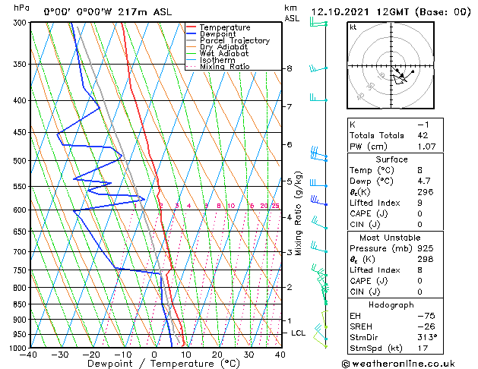Click the kt label in hodograph
Image resolution: width=478 pixels, height=369 pixels.
click(x=353, y=27)
